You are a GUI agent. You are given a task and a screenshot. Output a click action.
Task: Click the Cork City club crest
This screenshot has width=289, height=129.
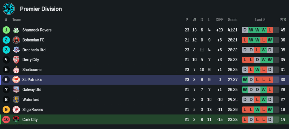[x=16, y=119]
